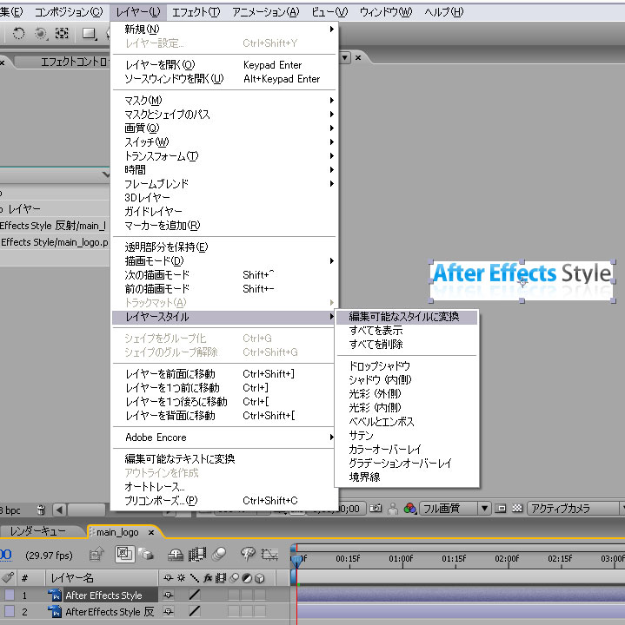Expand Adobe Encore submenu
Screen dimensions: 625x625
click(x=224, y=437)
